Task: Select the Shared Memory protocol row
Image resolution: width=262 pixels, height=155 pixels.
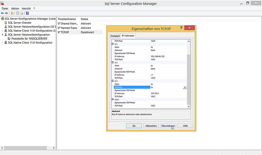Action: tap(80, 24)
